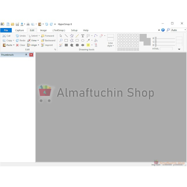Click the Print icon in quick access toolbar
187x187 pixels.
tap(28, 24)
